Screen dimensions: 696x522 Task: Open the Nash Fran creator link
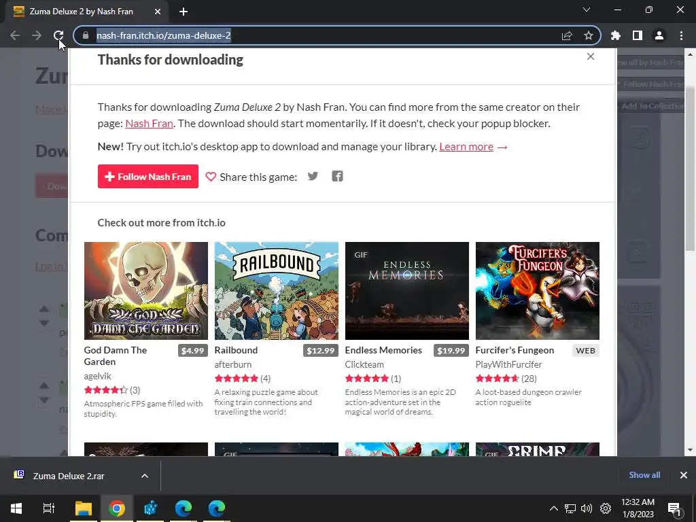tap(149, 124)
